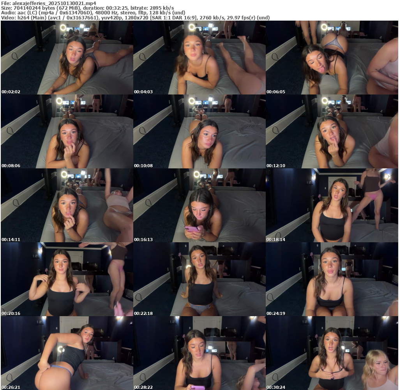Select the frame at 00:28:22
This screenshot has width=399, height=390.
[x=199, y=353]
